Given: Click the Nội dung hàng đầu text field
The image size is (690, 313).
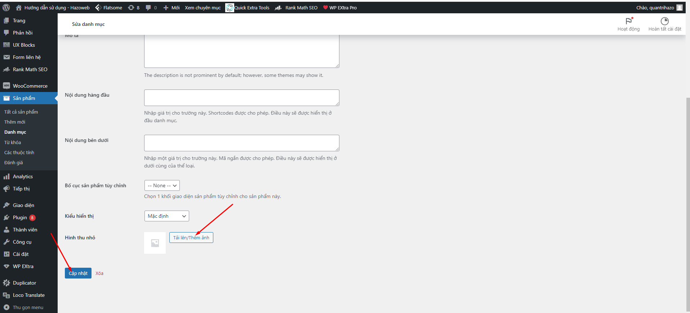Looking at the screenshot, I should point(241,98).
